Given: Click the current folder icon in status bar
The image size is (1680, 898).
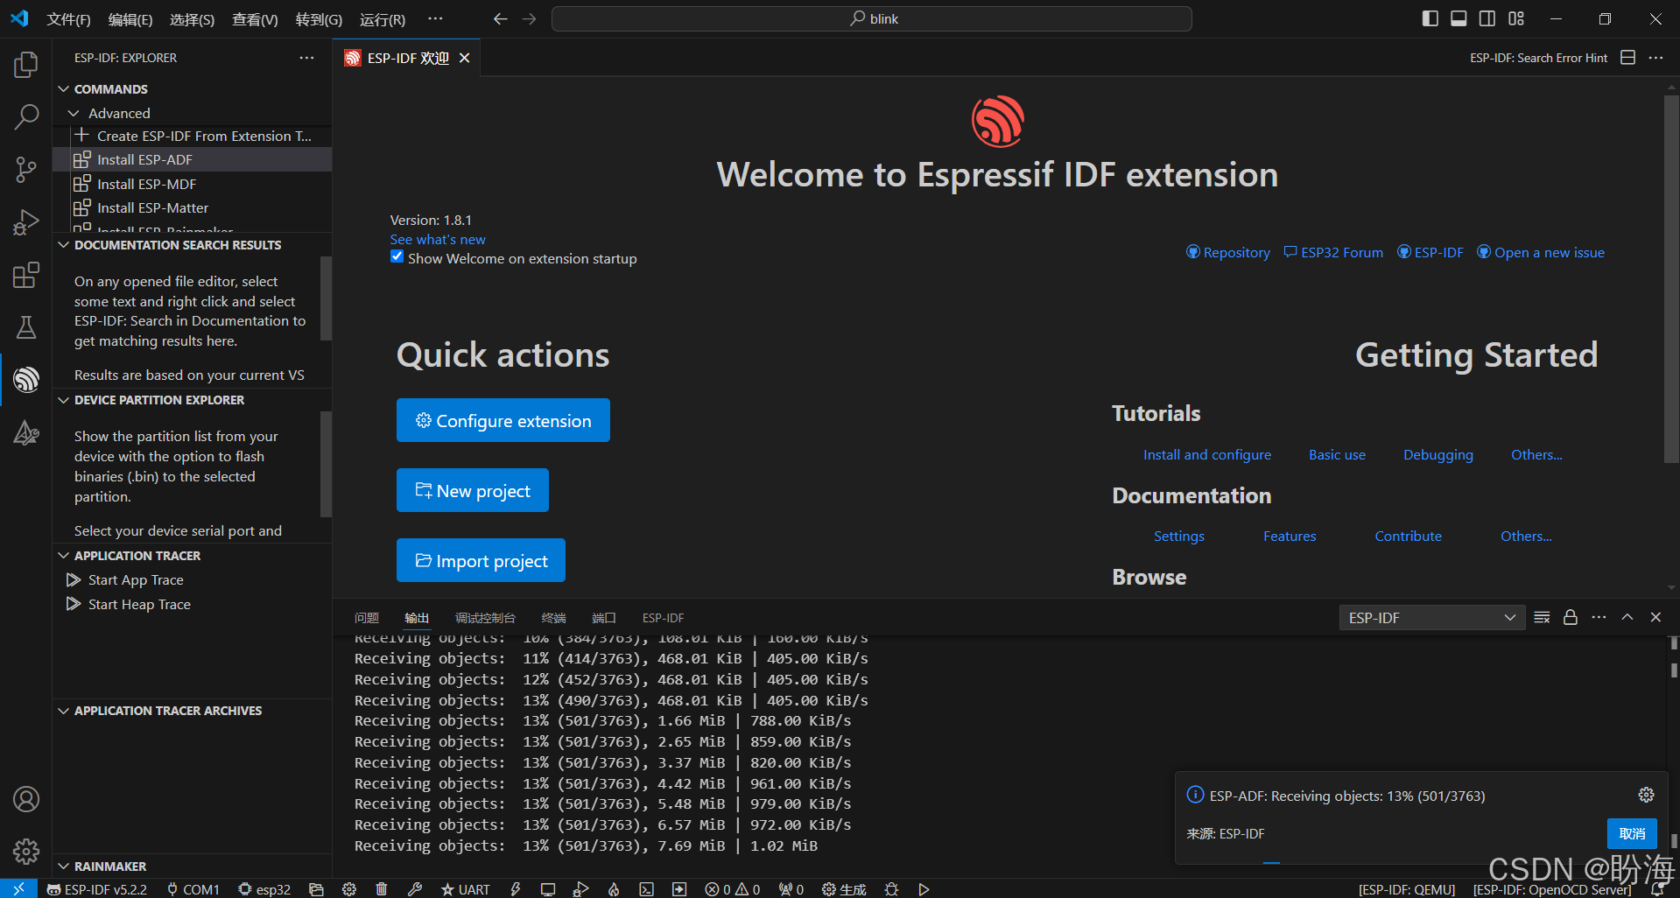Looking at the screenshot, I should point(317,889).
